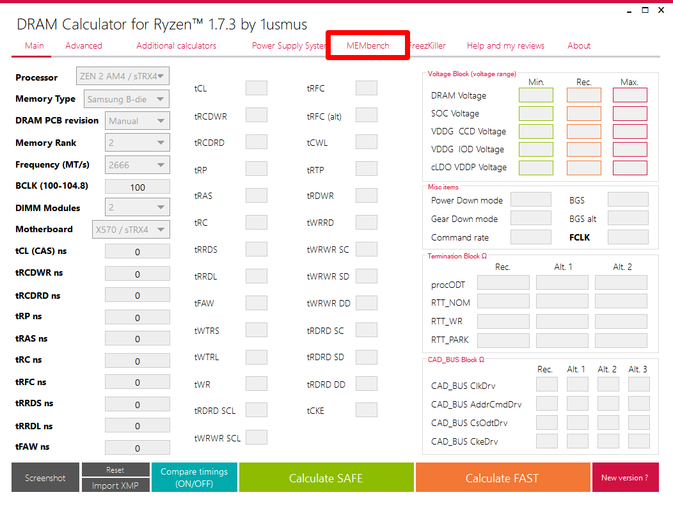Switch to the Advanced tab

84,45
